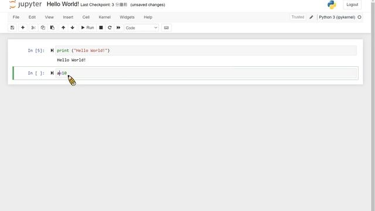This screenshot has height=211, width=375.
Task: Click the Last Checkpoint text
Action: [104, 5]
